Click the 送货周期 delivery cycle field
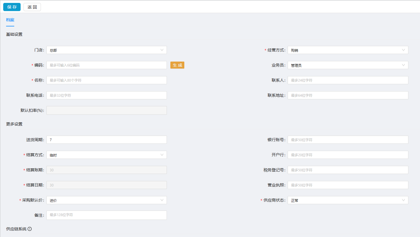The width and height of the screenshot is (420, 237). pos(107,140)
